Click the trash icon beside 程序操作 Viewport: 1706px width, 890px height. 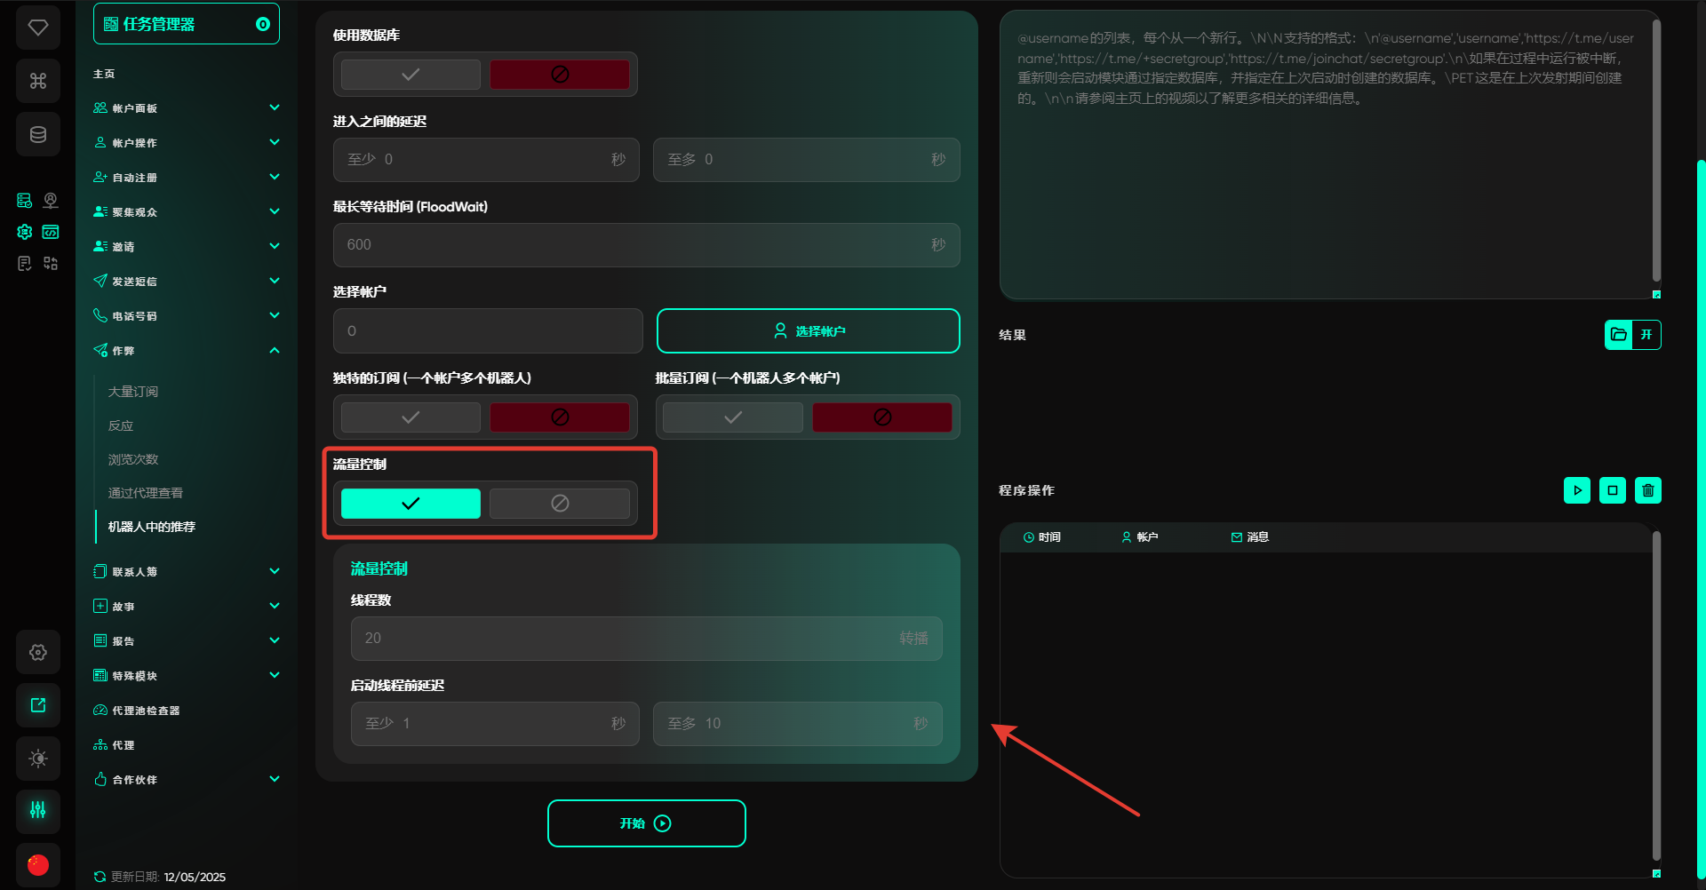(x=1648, y=490)
